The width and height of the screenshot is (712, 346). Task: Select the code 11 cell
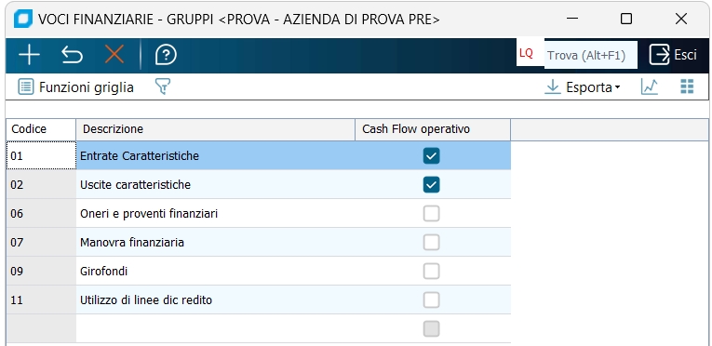[x=41, y=300]
